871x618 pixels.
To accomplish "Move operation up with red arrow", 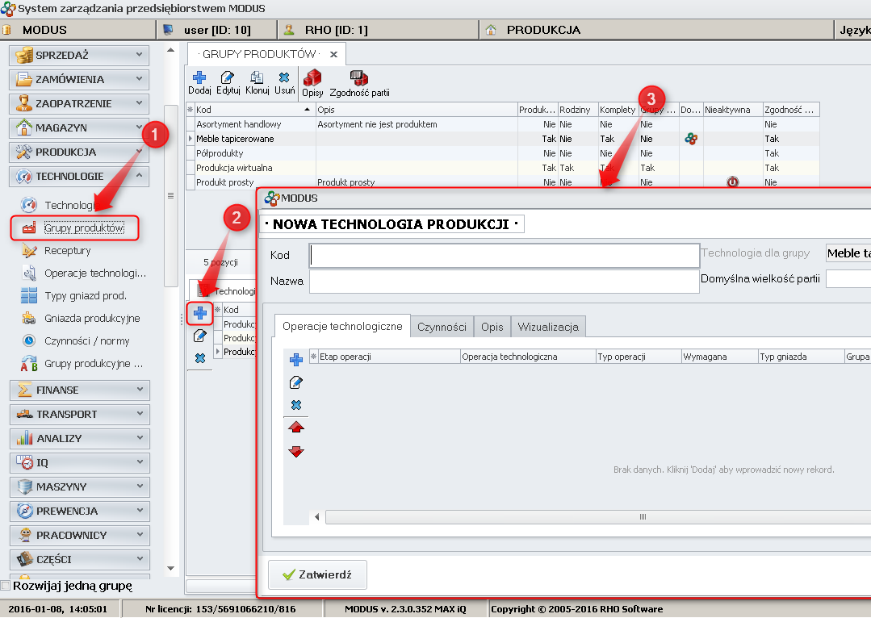I will (296, 427).
